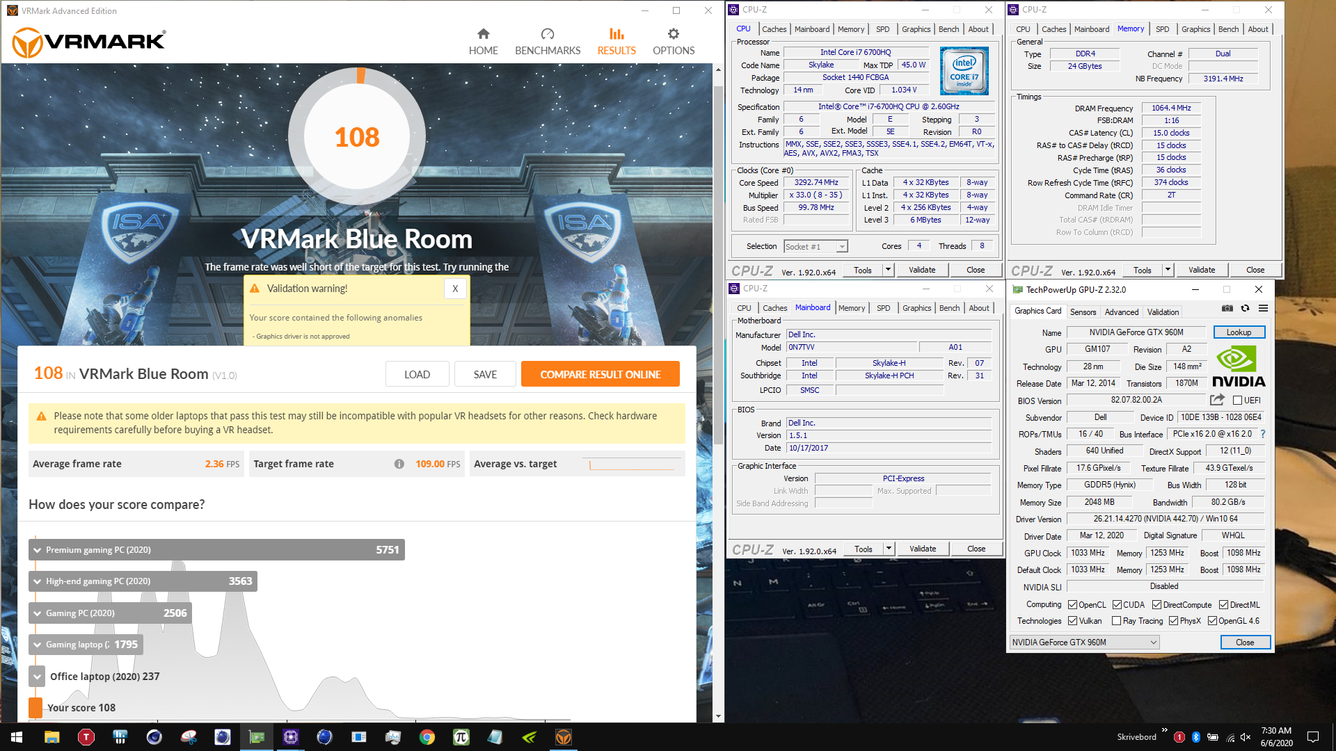Switch to Advanced tab in GPU-Z

[1122, 312]
